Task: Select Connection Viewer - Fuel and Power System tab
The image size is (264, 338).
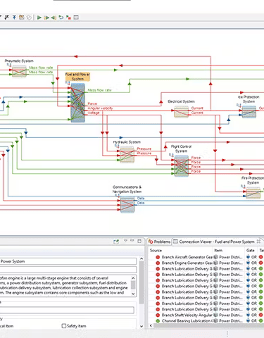Action: point(217,242)
